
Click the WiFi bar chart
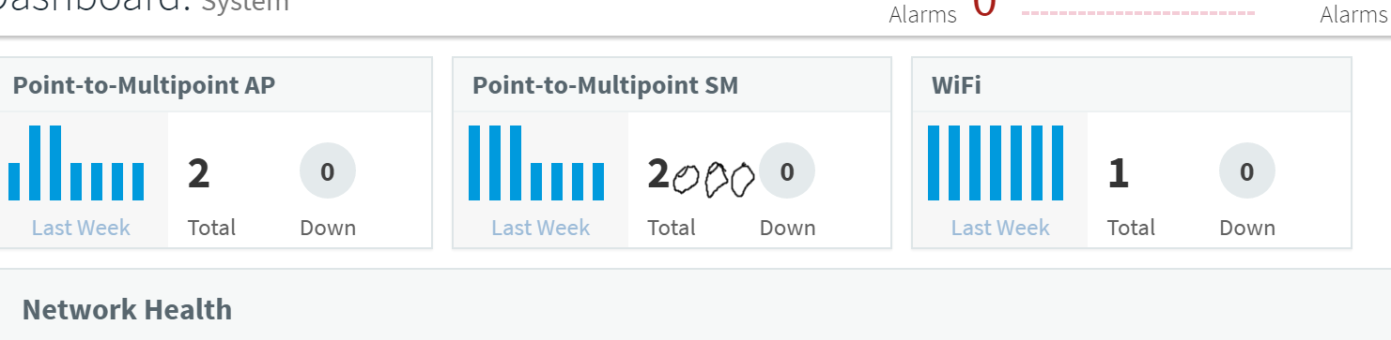(x=996, y=163)
